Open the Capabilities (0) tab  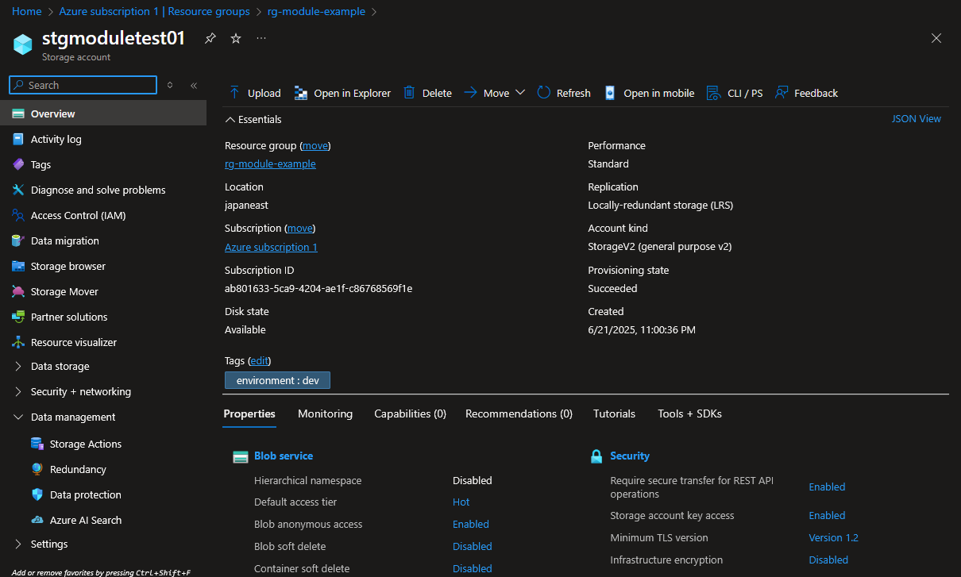coord(410,414)
